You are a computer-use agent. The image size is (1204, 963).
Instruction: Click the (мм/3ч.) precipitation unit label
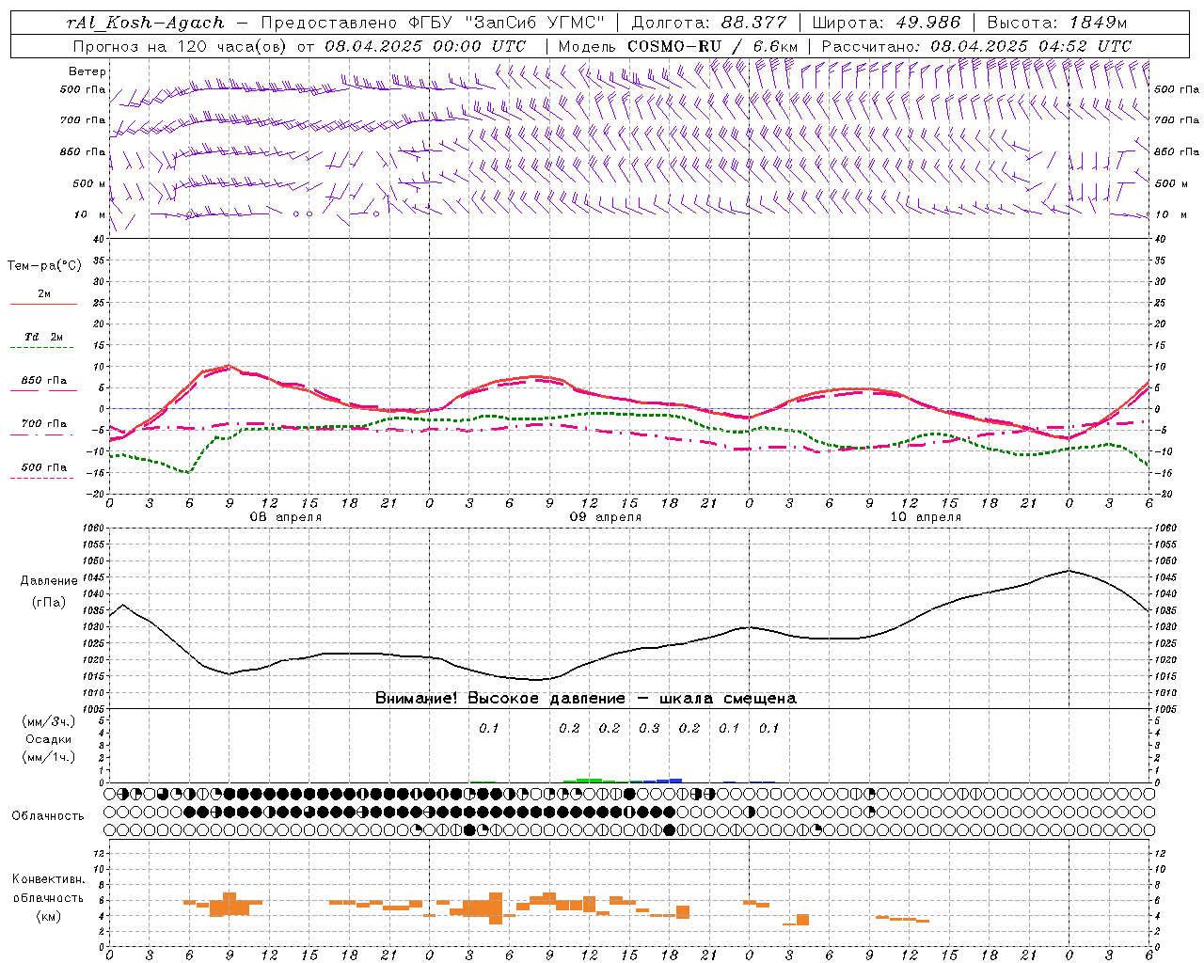(49, 721)
